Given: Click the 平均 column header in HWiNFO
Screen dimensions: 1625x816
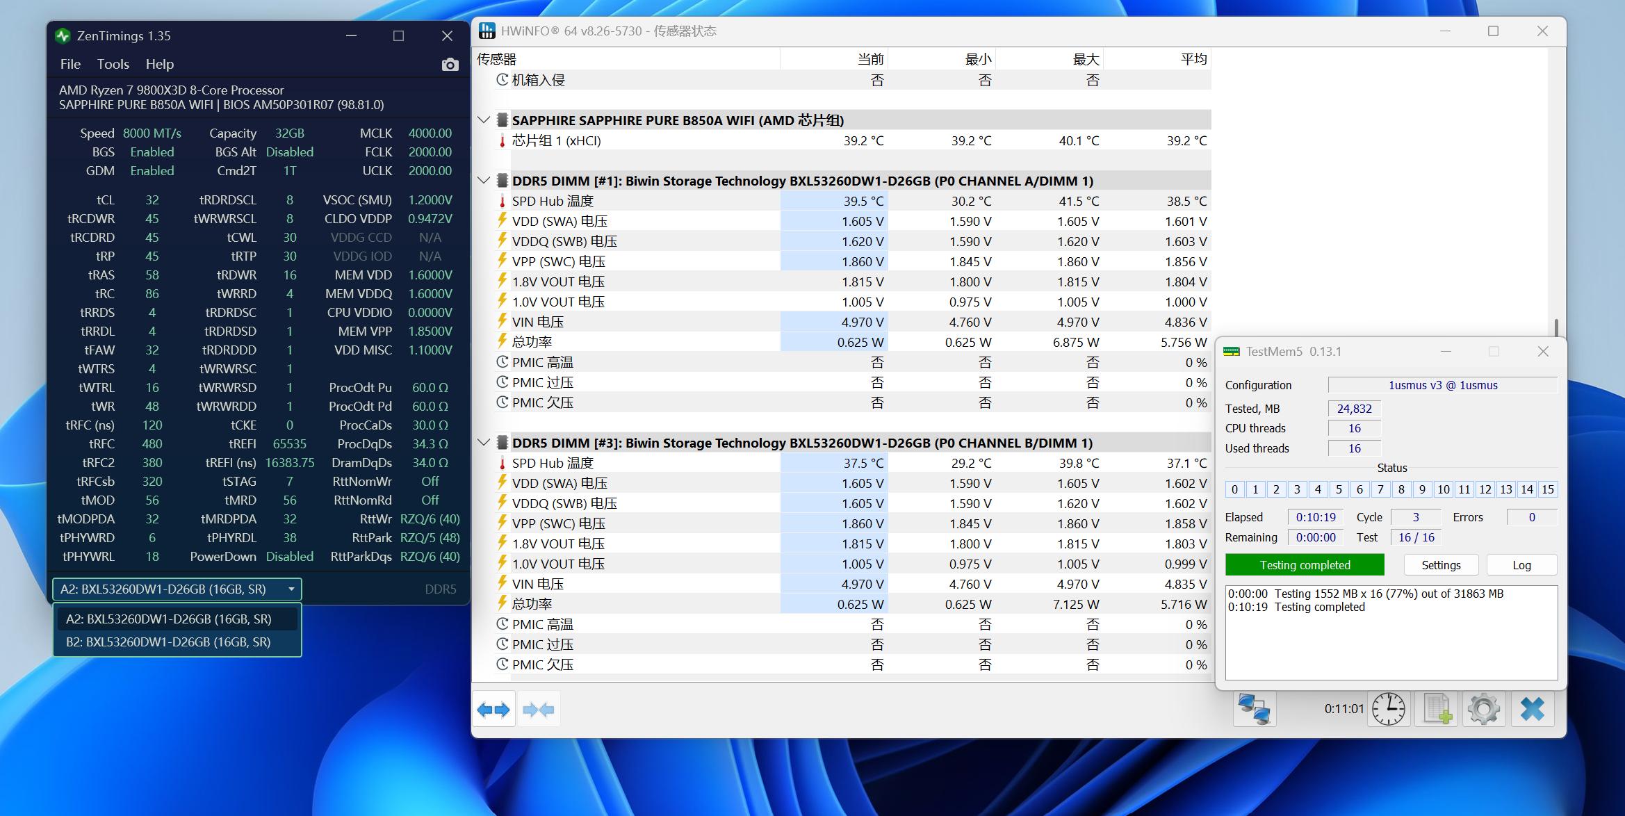Looking at the screenshot, I should [1157, 60].
